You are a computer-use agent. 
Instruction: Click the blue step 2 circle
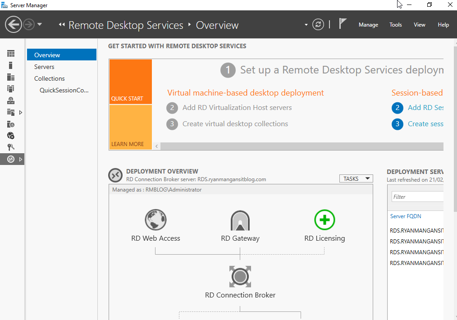(397, 108)
